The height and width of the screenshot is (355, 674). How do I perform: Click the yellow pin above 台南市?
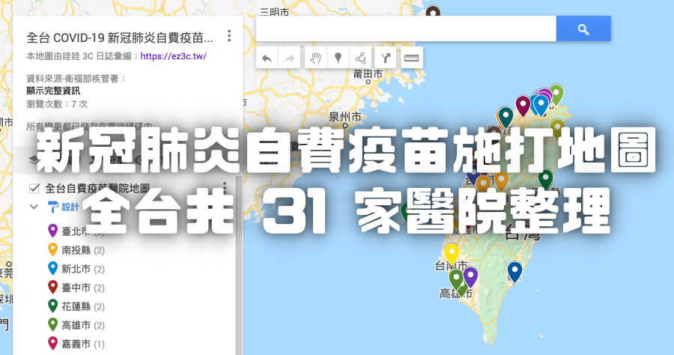point(452,254)
